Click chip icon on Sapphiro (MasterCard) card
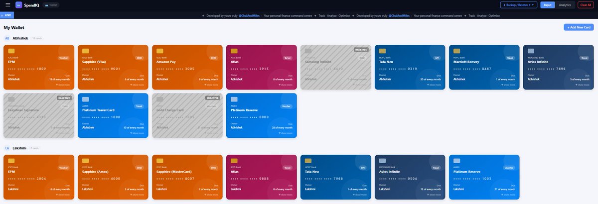 [159, 161]
